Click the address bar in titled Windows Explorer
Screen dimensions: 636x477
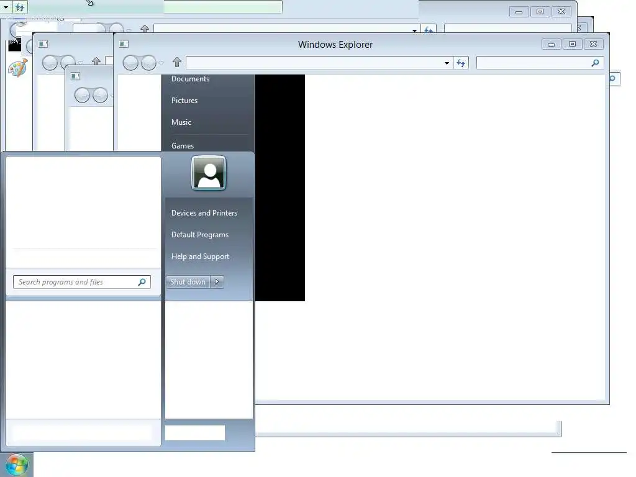click(319, 63)
